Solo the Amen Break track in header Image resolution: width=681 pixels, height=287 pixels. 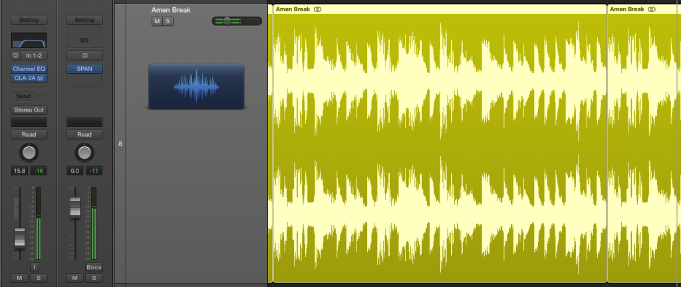[168, 22]
